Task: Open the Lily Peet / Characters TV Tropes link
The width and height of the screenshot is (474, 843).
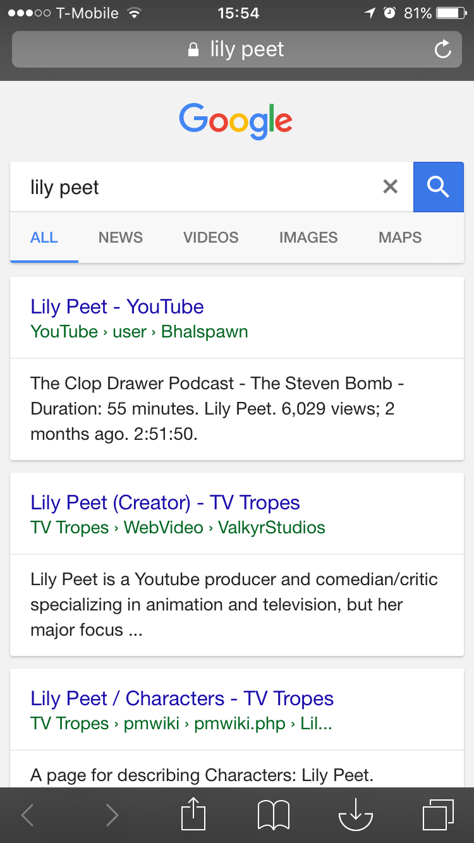Action: pyautogui.click(x=181, y=698)
